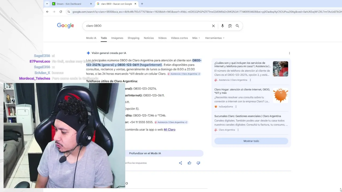Click the Mostrar todo button
This screenshot has height=192, width=342.
point(251,141)
